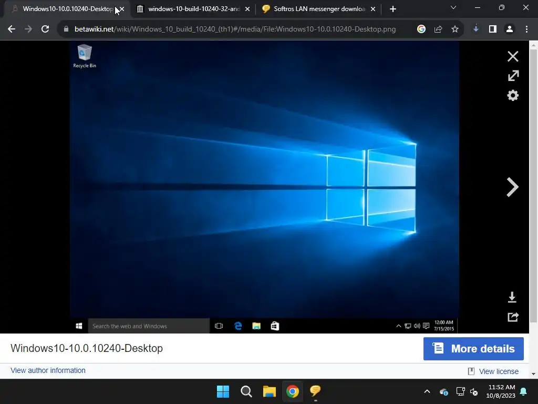
Task: Share this page from the address bar
Action: 438,29
